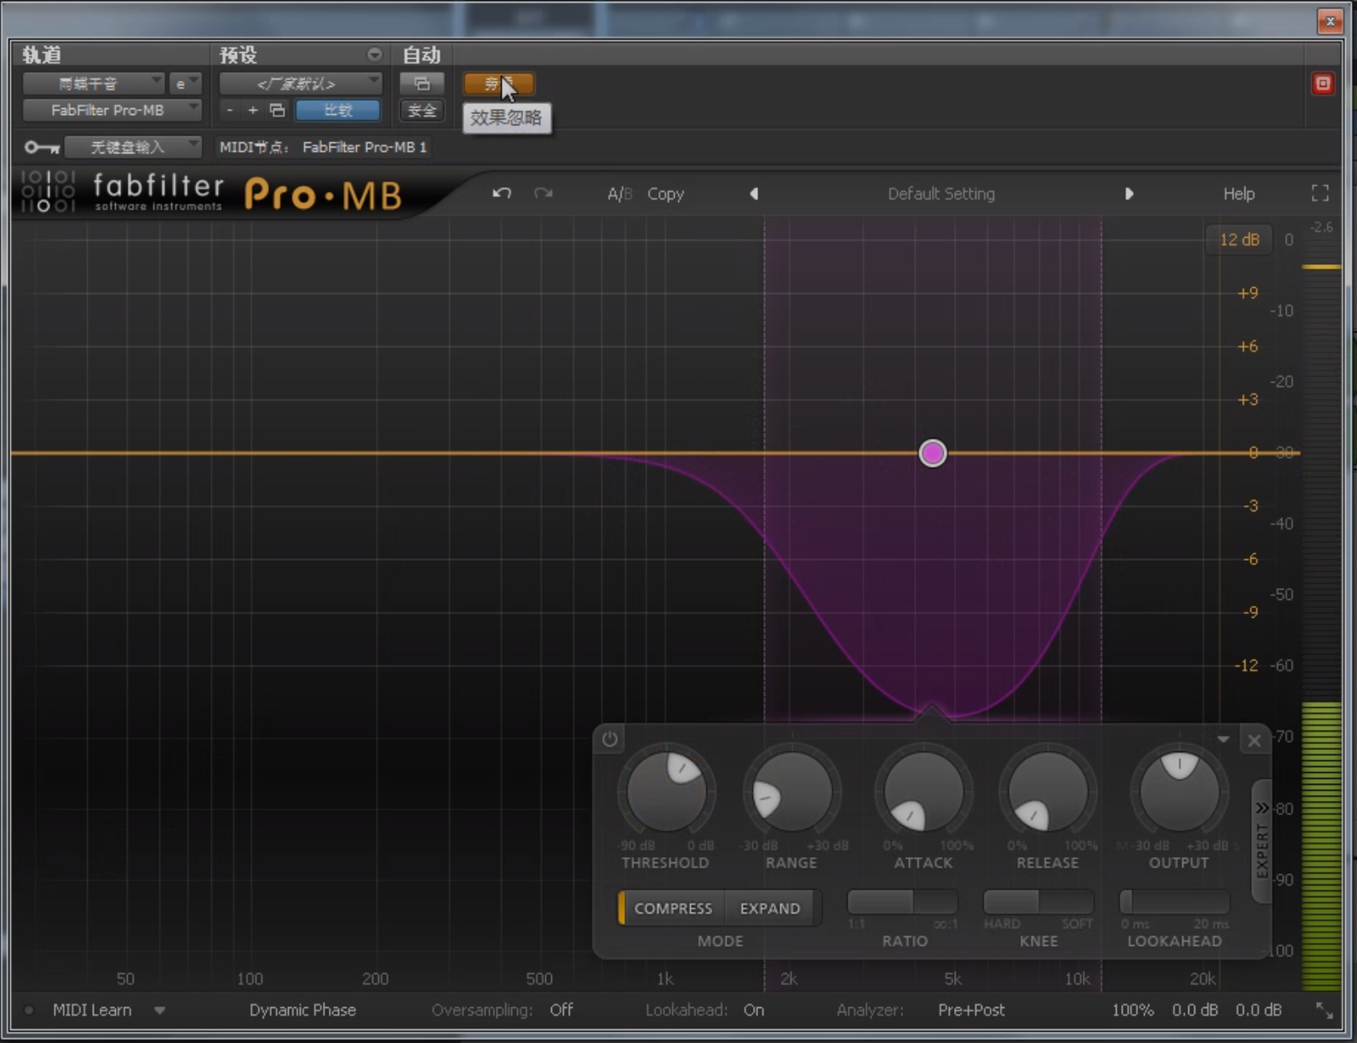
Task: Open the Help menu
Action: (1239, 193)
